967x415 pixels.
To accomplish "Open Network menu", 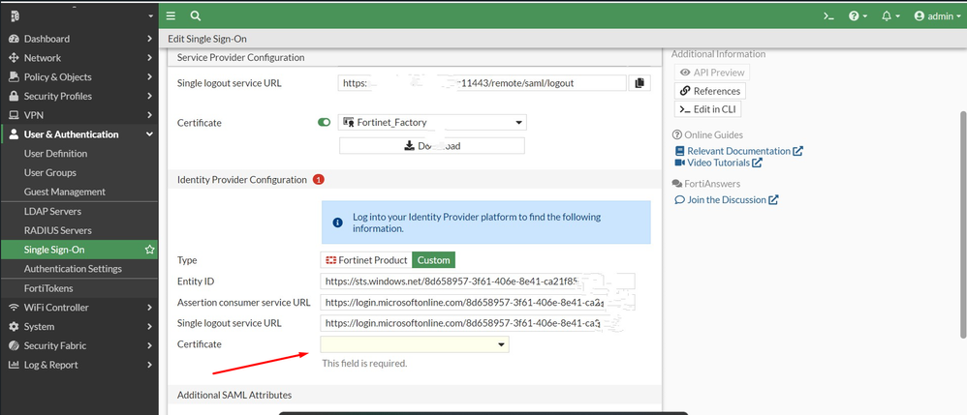I will point(79,58).
